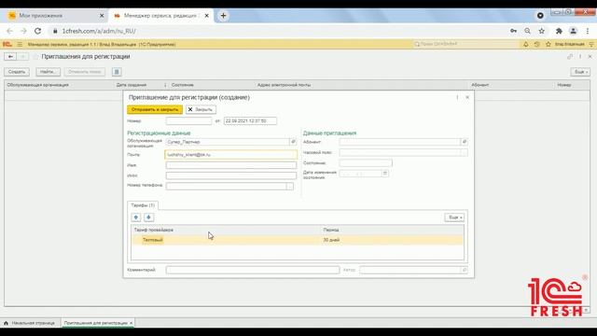
Task: Click the date field showing 22.09.2021
Action: tap(250, 120)
